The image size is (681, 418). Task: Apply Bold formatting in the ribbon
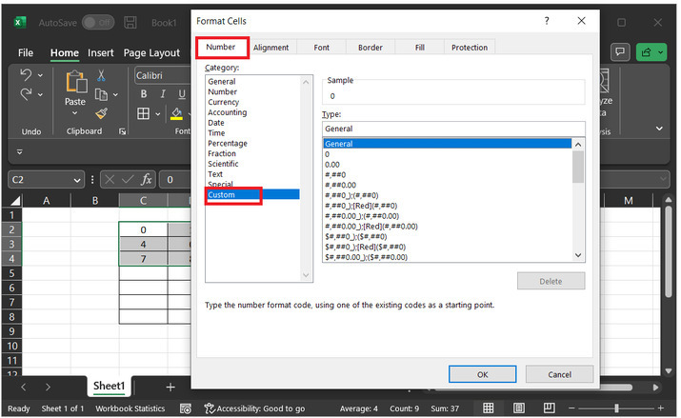click(144, 94)
